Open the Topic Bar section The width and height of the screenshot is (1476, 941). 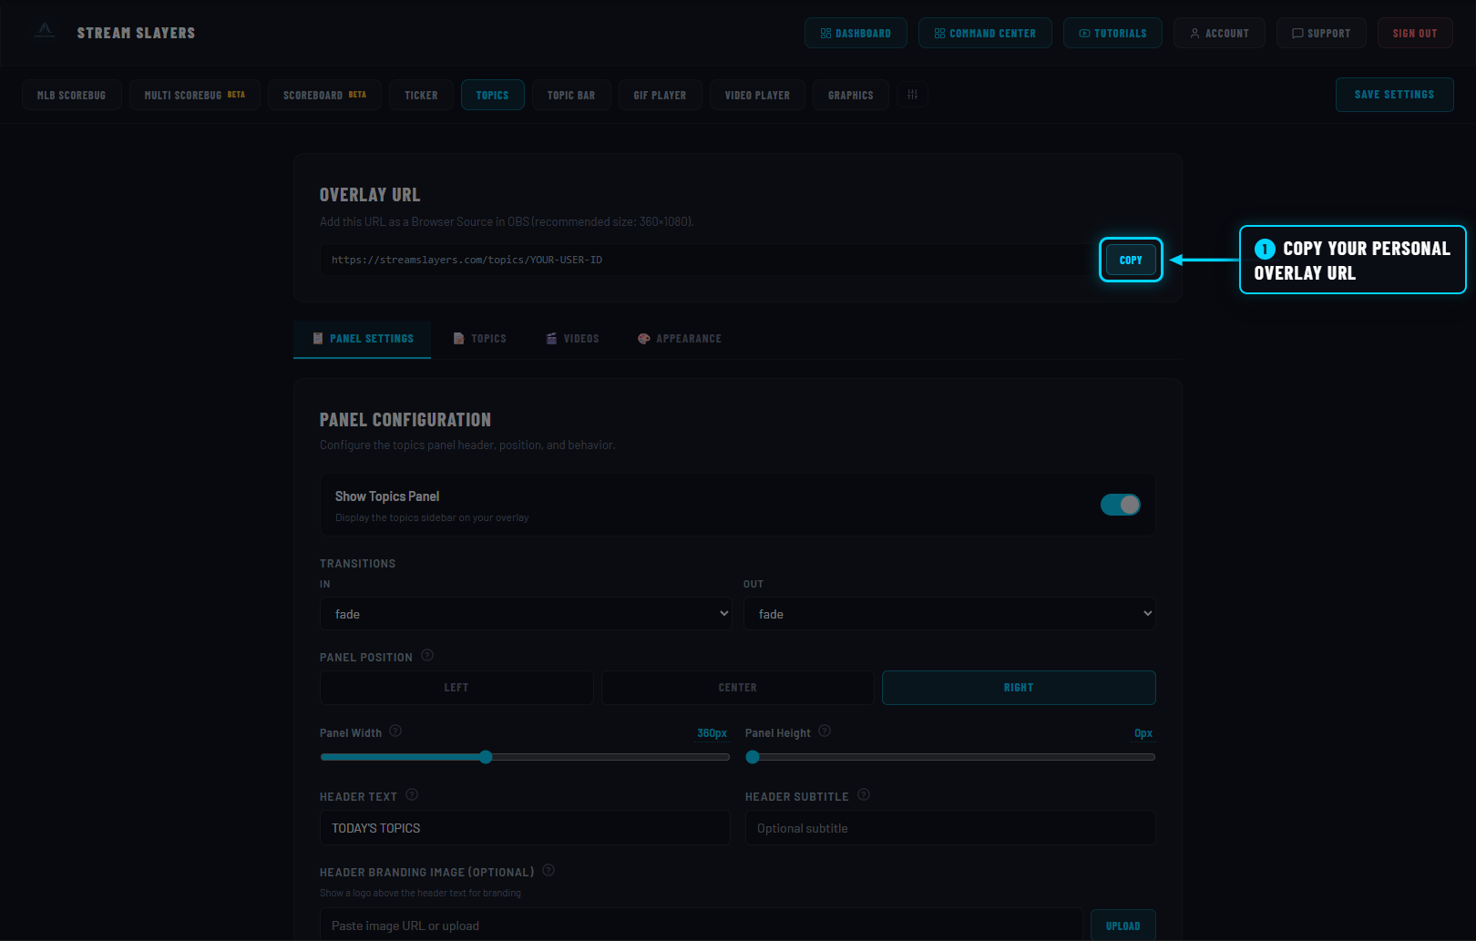tap(571, 95)
